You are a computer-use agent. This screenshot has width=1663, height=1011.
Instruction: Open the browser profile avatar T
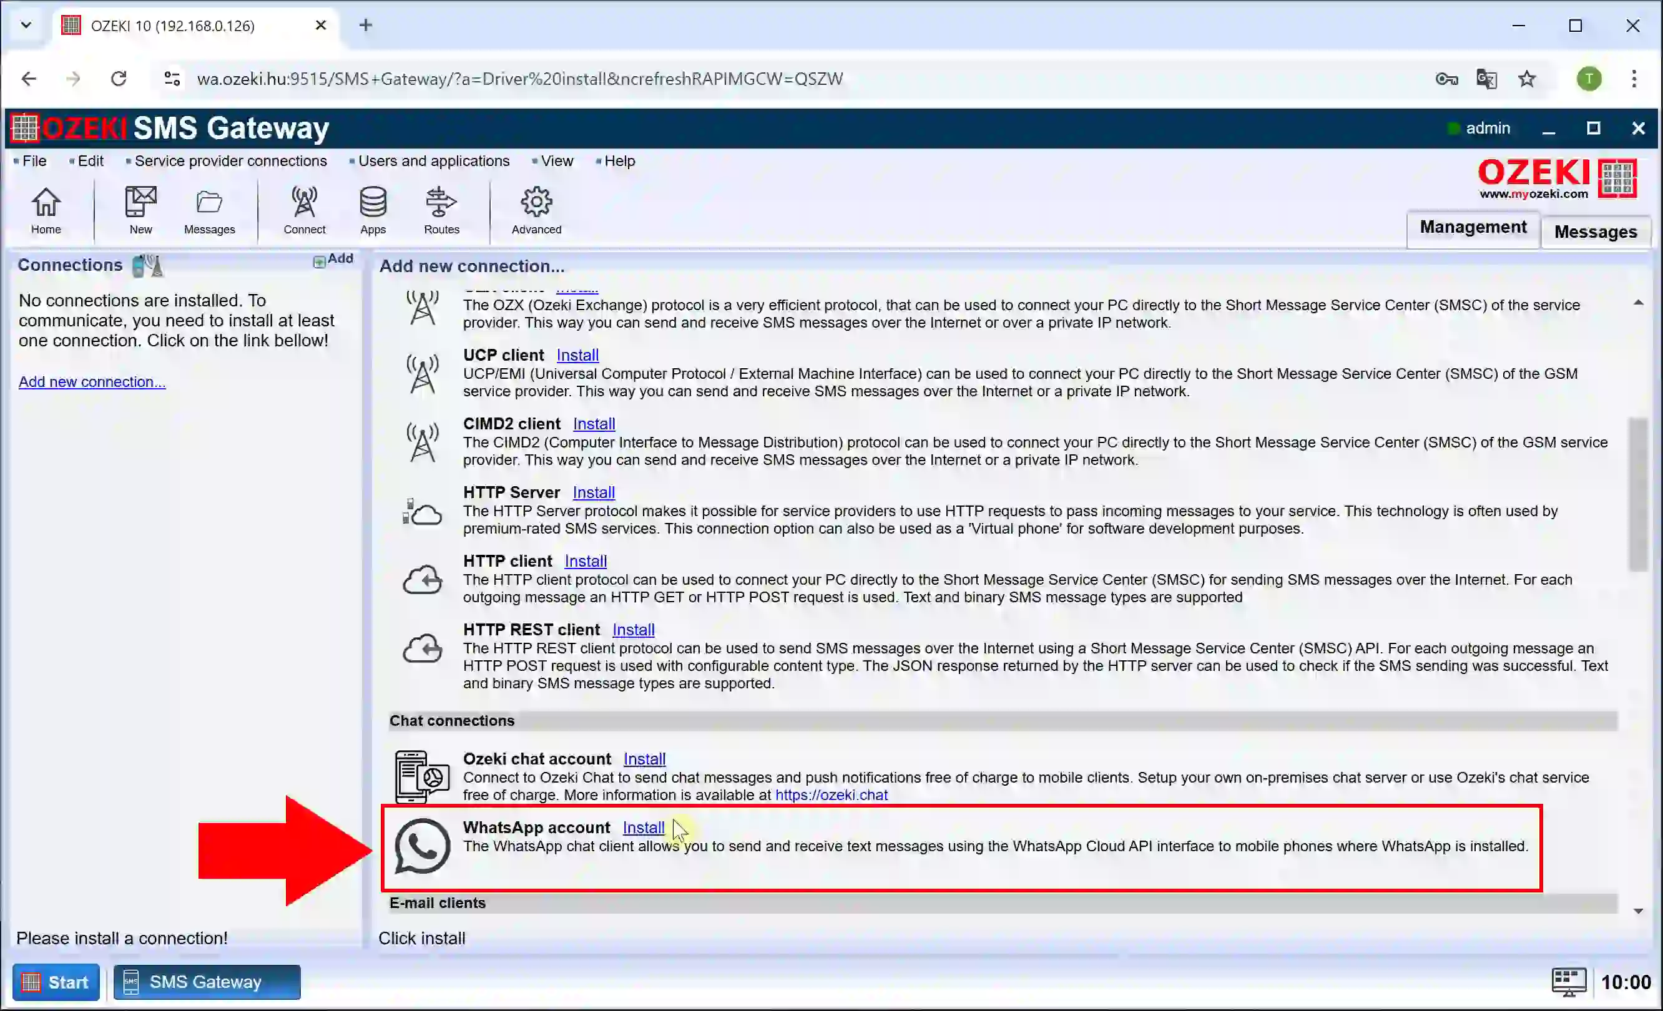1589,79
